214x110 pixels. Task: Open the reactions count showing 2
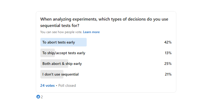(x=42, y=97)
